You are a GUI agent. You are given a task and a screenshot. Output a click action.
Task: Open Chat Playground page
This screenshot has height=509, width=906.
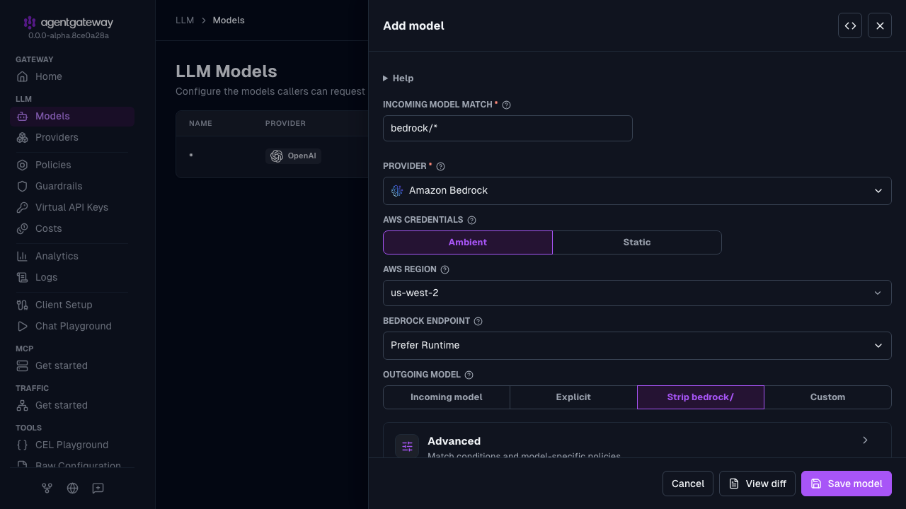click(x=72, y=326)
